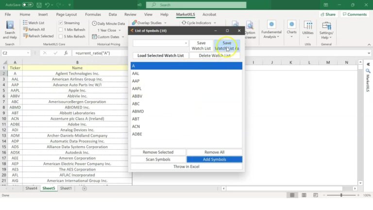Click the vertical scrollbar down arrow

coord(360,183)
